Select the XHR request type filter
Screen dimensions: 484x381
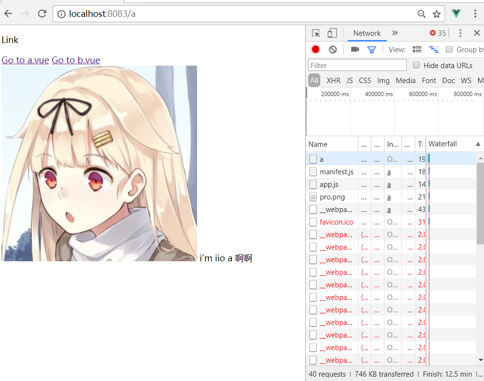click(x=333, y=81)
